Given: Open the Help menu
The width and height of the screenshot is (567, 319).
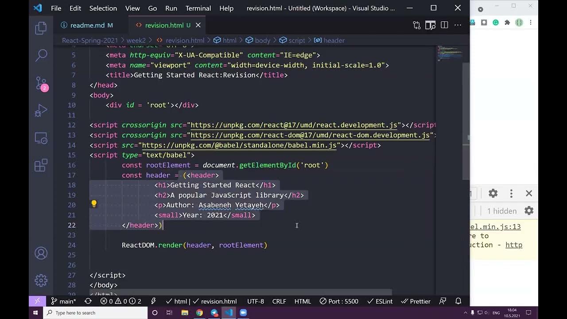Looking at the screenshot, I should click(x=226, y=8).
